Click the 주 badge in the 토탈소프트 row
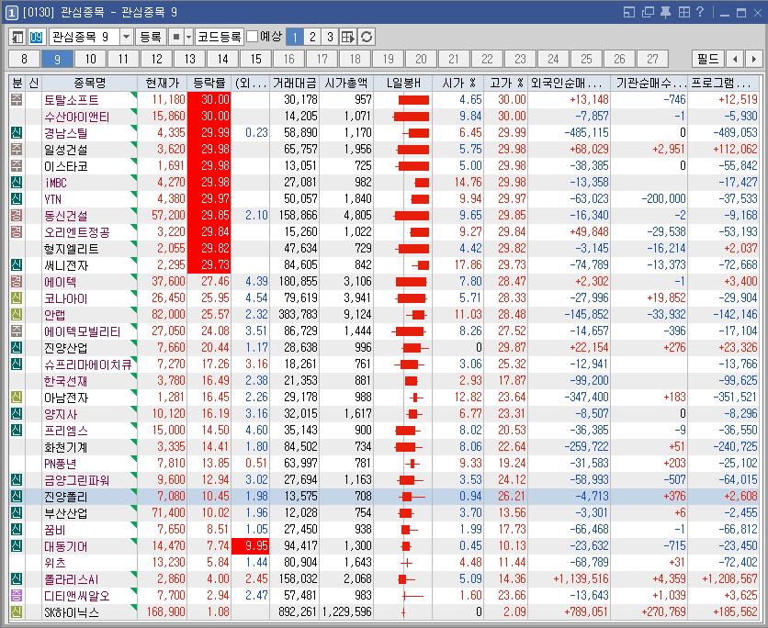The image size is (768, 628). (x=17, y=100)
